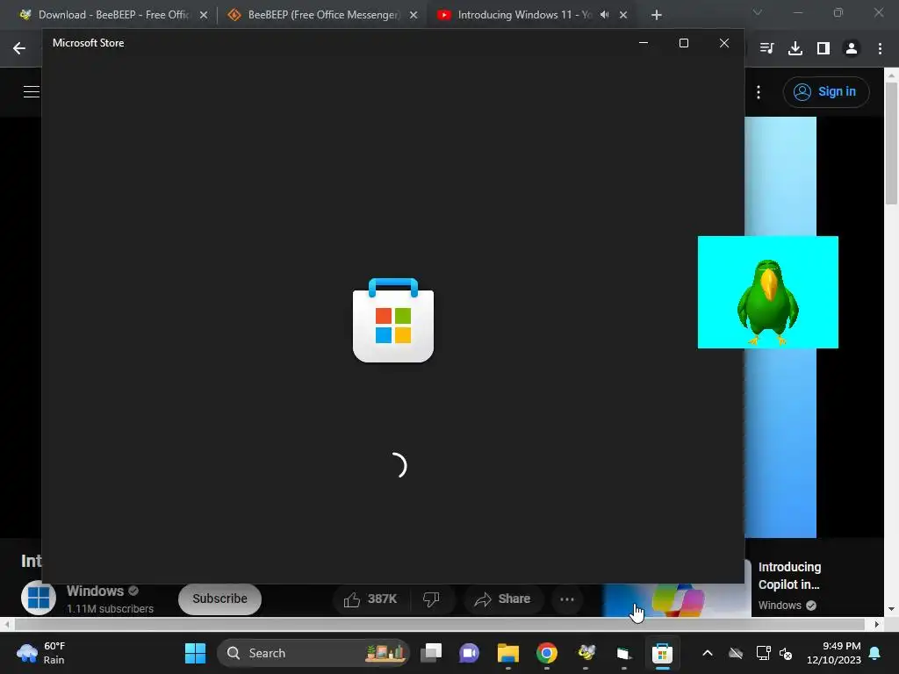Screen dimensions: 899x674
Task: Open the OneDrive cloud tray icon
Action: pos(736,653)
